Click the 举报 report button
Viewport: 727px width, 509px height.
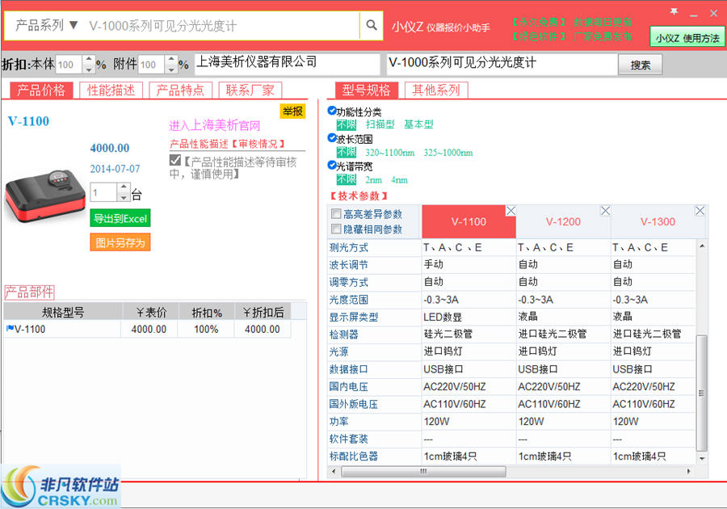(292, 111)
